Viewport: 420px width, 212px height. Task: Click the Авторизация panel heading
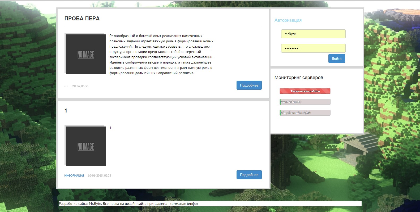coord(288,20)
